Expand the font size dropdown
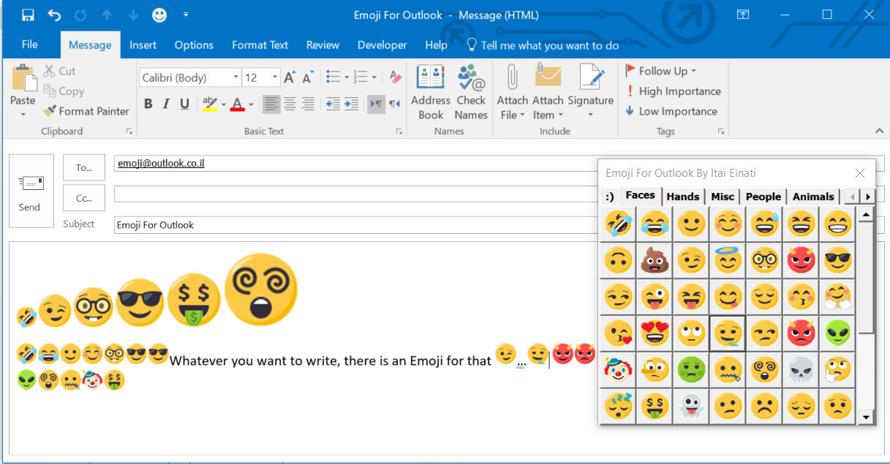The image size is (890, 464). pyautogui.click(x=275, y=77)
